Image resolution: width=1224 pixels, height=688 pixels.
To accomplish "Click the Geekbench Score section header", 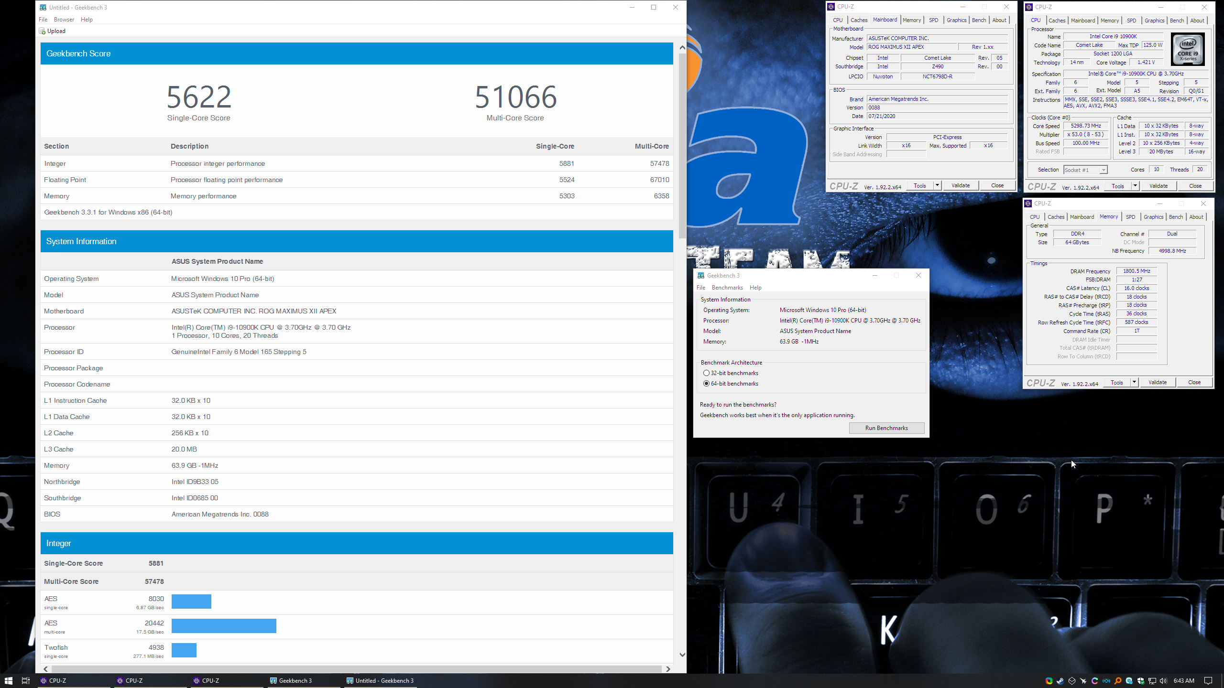I will pyautogui.click(x=357, y=54).
